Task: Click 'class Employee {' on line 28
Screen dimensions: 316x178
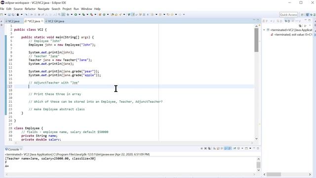Action: 29,128
